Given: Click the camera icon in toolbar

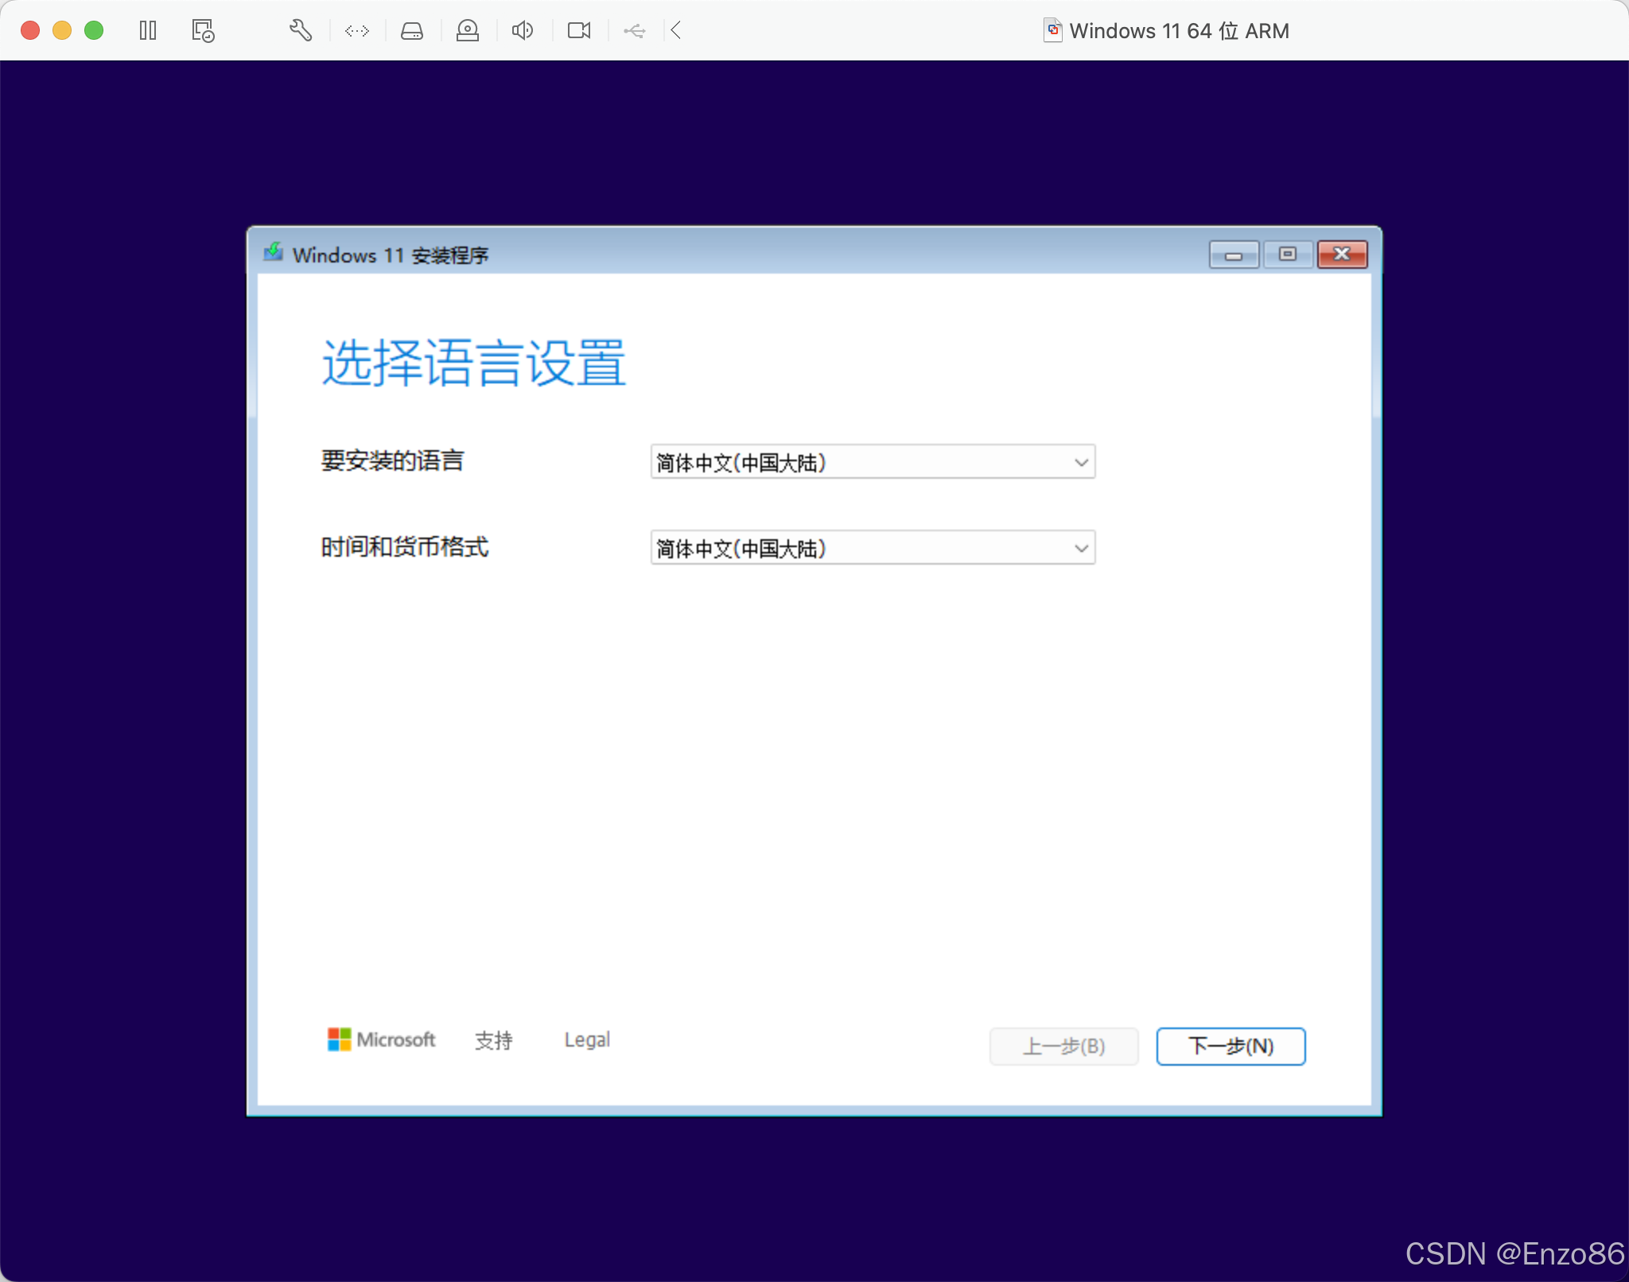Looking at the screenshot, I should 579,31.
